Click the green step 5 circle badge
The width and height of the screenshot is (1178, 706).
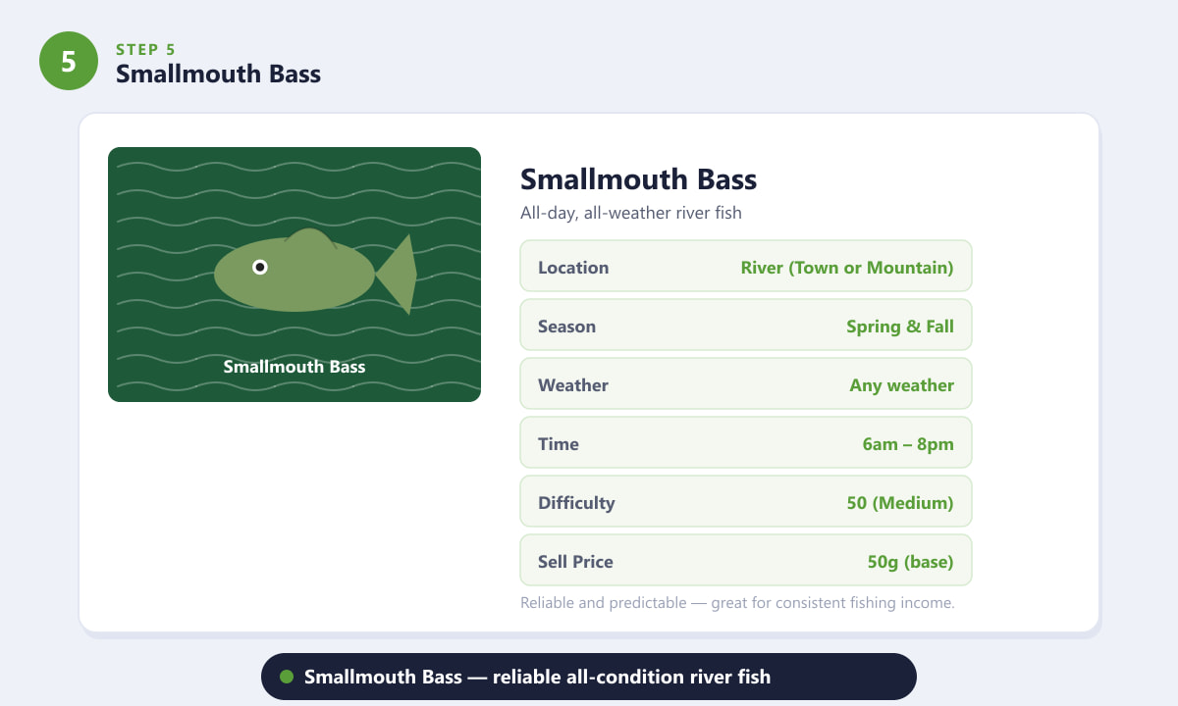click(69, 61)
